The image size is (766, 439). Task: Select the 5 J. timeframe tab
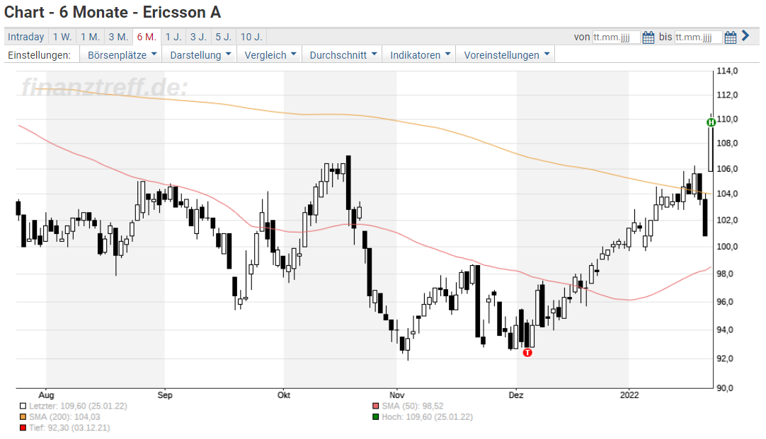224,37
